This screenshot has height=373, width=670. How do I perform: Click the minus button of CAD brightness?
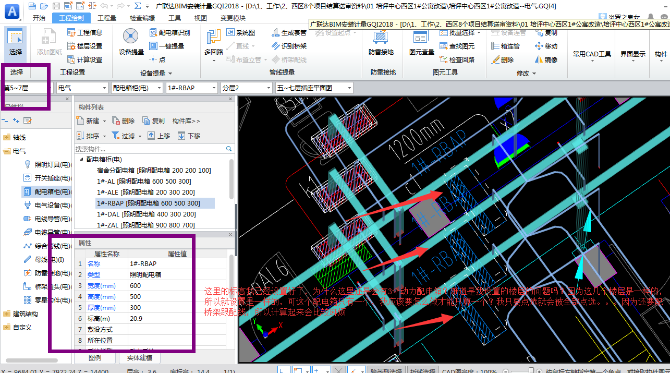click(x=506, y=371)
